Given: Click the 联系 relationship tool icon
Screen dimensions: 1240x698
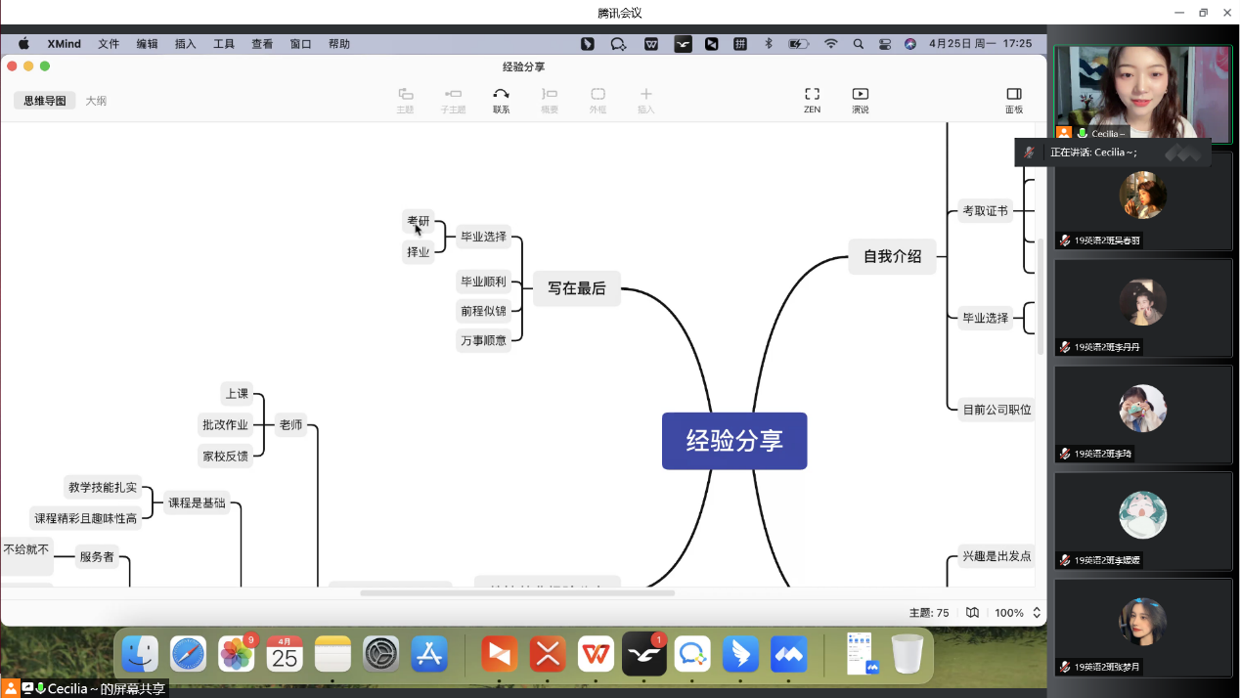Looking at the screenshot, I should 501,95.
